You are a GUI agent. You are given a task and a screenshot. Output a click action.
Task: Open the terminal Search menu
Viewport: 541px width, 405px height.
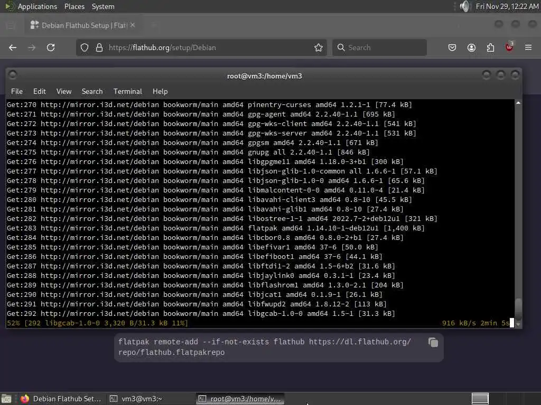[x=92, y=91]
